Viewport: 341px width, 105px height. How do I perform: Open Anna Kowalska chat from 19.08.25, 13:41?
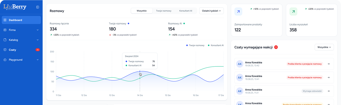click(x=284, y=77)
